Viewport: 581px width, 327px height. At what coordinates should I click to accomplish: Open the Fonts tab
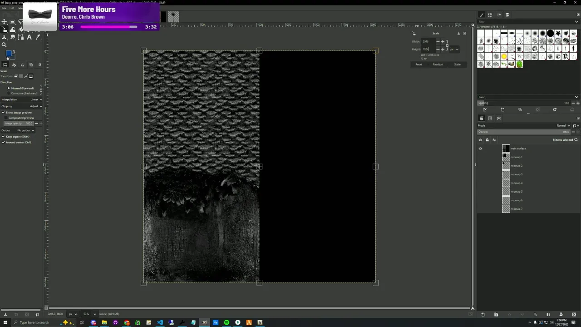point(499,15)
